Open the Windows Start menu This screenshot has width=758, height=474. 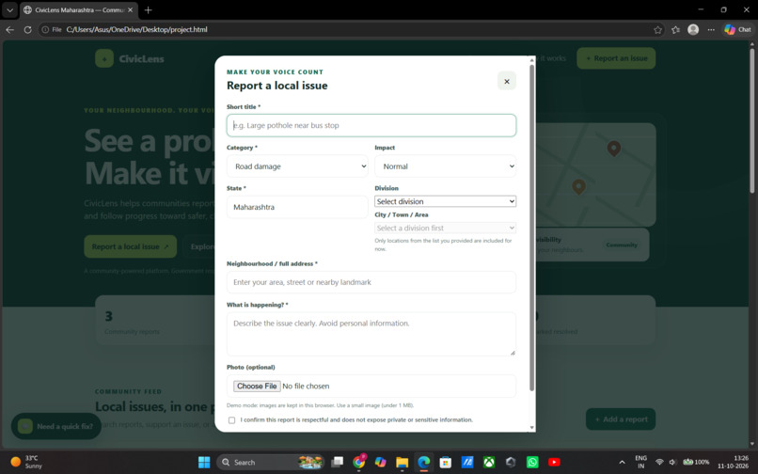tap(204, 463)
